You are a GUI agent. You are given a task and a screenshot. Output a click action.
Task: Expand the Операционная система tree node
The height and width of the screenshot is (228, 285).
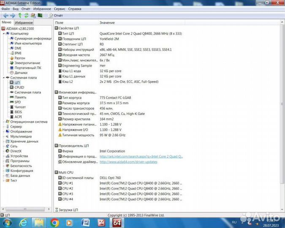click(x=3, y=122)
